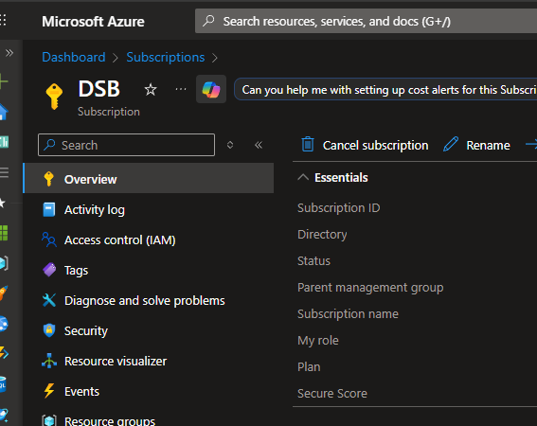This screenshot has width=537, height=426.
Task: Favorite the DSB subscription with star
Action: pyautogui.click(x=151, y=90)
